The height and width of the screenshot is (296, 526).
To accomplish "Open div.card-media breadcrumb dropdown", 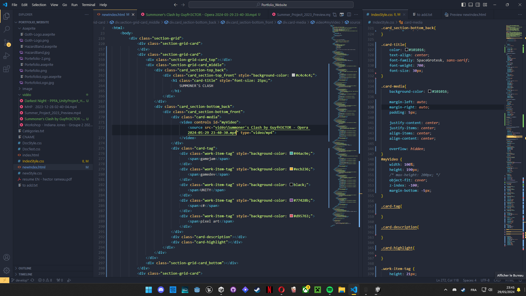I will (294, 22).
